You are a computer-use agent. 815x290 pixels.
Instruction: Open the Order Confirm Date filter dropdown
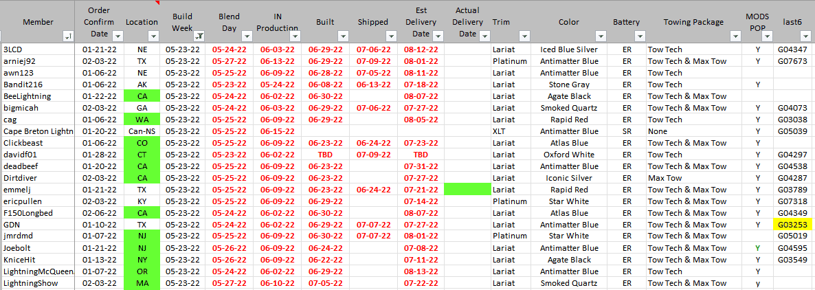click(x=118, y=36)
